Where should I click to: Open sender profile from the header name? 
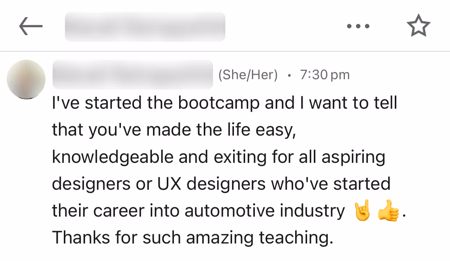coord(145,25)
